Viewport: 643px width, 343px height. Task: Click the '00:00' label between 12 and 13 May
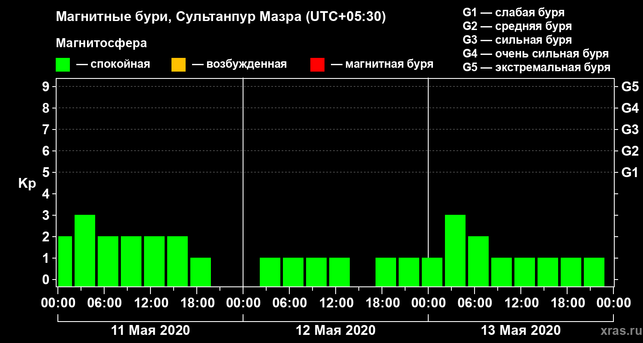tap(428, 303)
